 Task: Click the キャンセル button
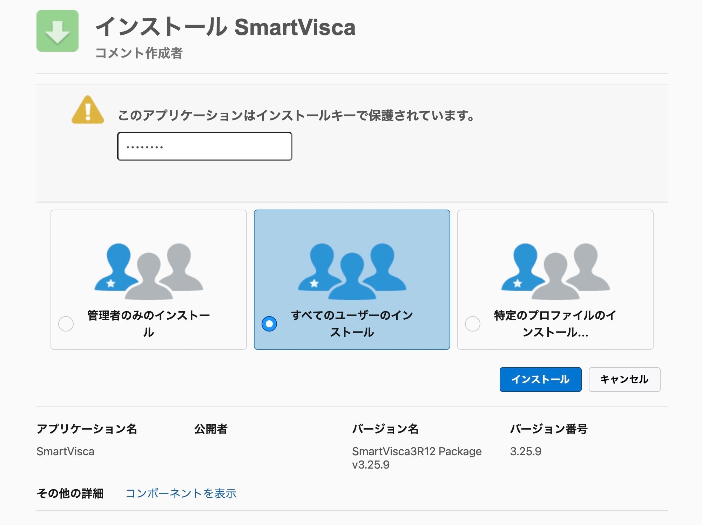click(x=625, y=379)
